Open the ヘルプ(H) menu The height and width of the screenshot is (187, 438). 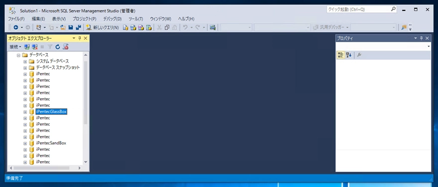[x=186, y=19]
